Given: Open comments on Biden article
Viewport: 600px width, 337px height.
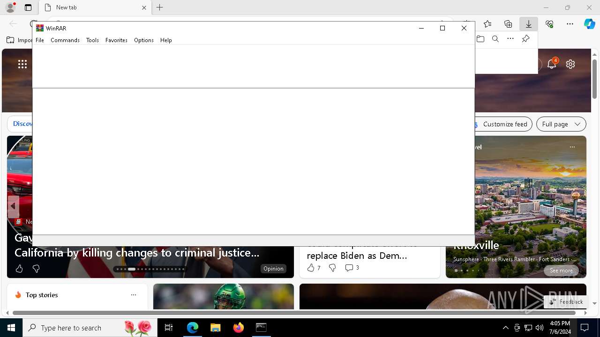Looking at the screenshot, I should tap(352, 268).
